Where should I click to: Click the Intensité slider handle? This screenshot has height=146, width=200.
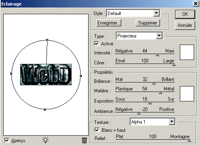(157, 55)
